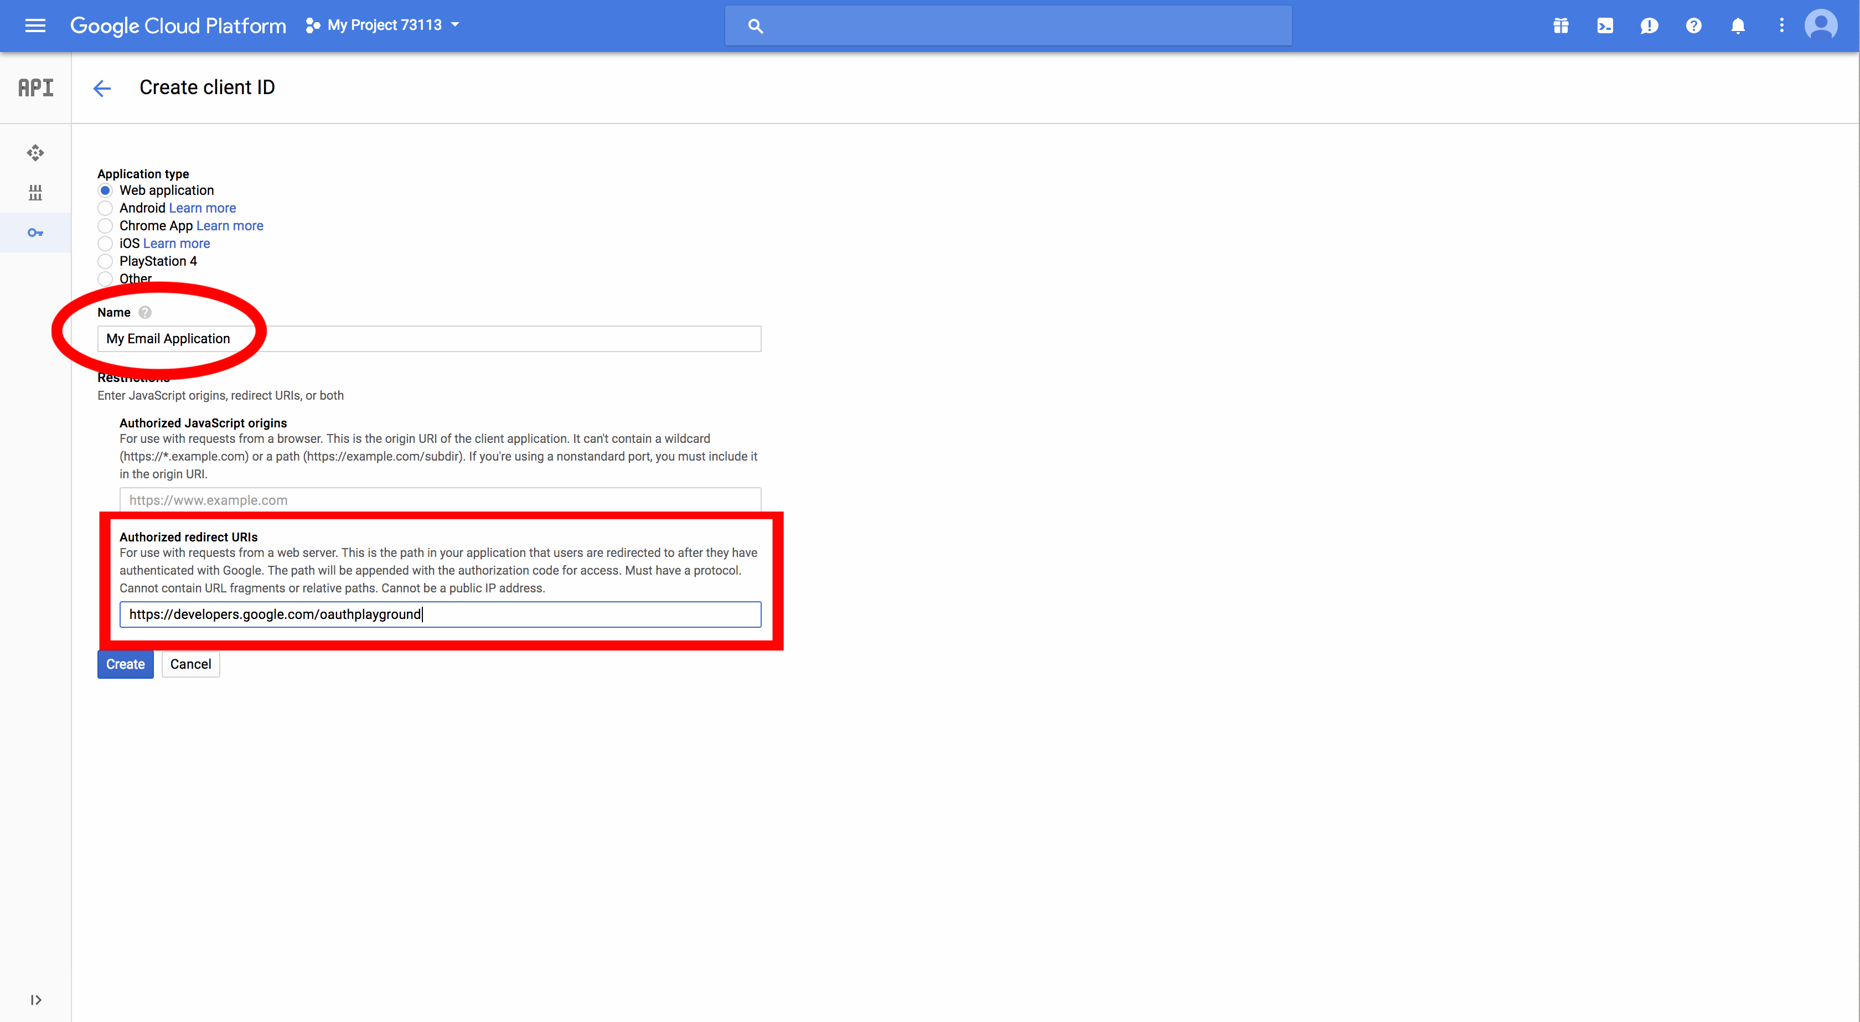Select the iOS application type
Screen dimensions: 1860x1022
coord(105,244)
